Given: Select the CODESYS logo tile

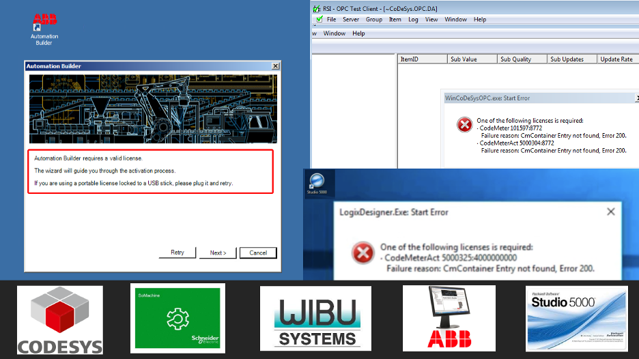Looking at the screenshot, I should coord(60,320).
